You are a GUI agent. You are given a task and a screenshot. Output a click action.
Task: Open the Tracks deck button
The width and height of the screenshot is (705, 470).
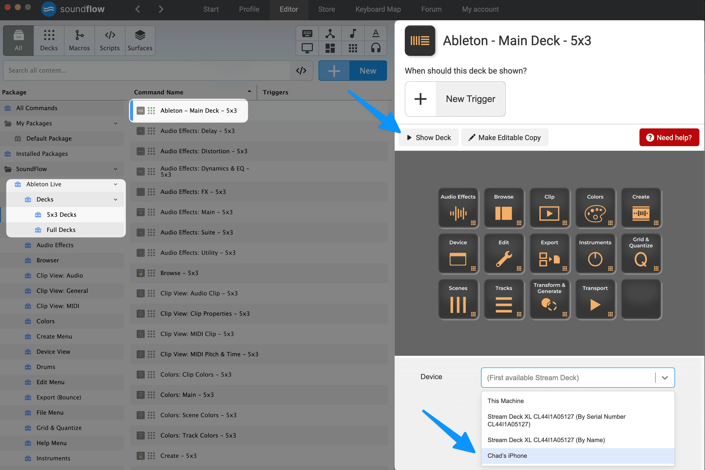tap(504, 299)
